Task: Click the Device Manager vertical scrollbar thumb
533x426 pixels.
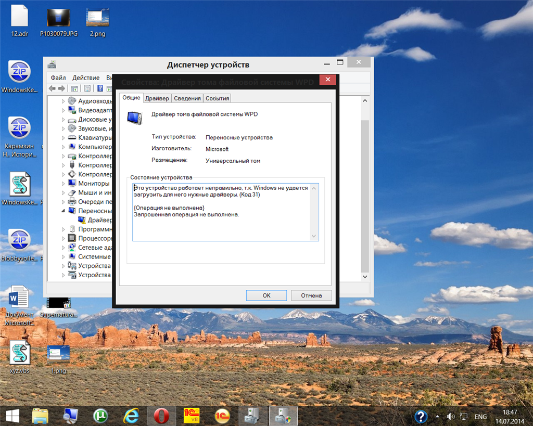Action: coord(365,196)
